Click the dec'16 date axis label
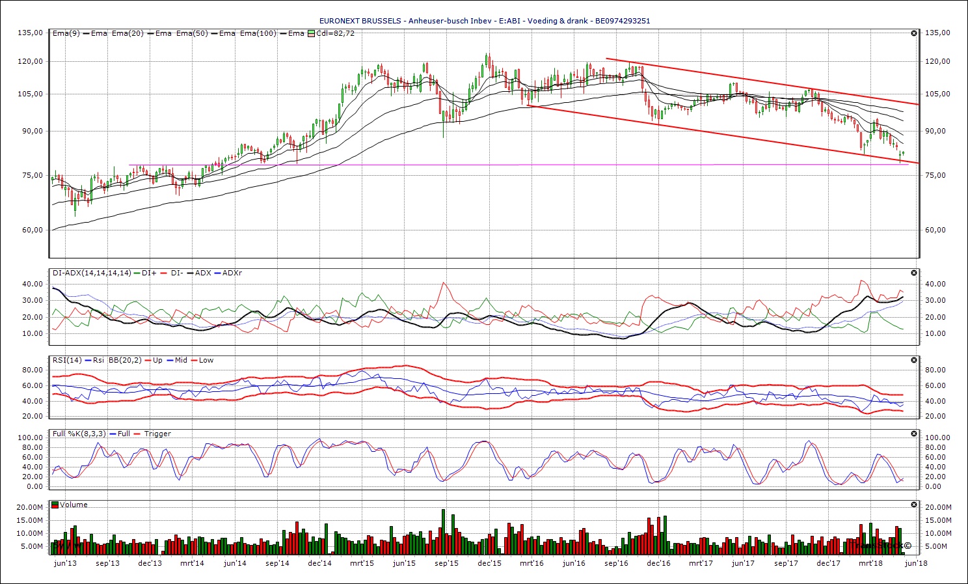The height and width of the screenshot is (584, 968). [x=658, y=563]
